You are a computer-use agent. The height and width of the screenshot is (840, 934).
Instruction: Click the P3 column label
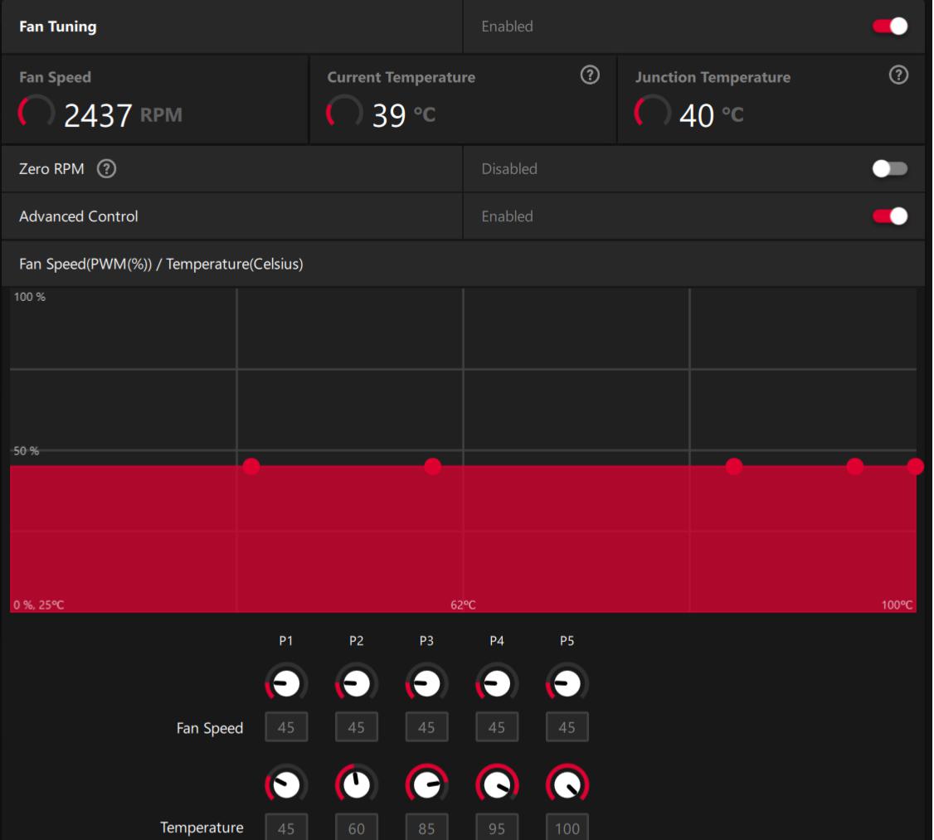click(x=426, y=640)
